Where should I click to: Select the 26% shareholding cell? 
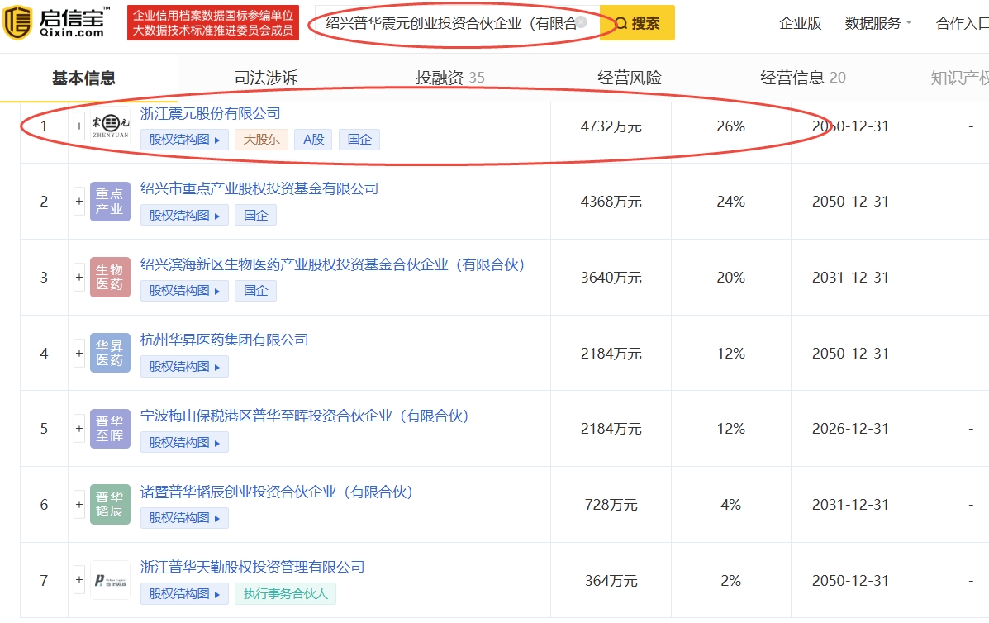point(730,126)
